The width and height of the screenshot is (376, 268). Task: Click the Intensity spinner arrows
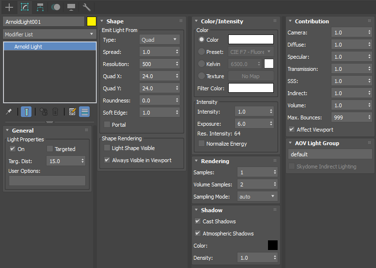[x=271, y=112]
